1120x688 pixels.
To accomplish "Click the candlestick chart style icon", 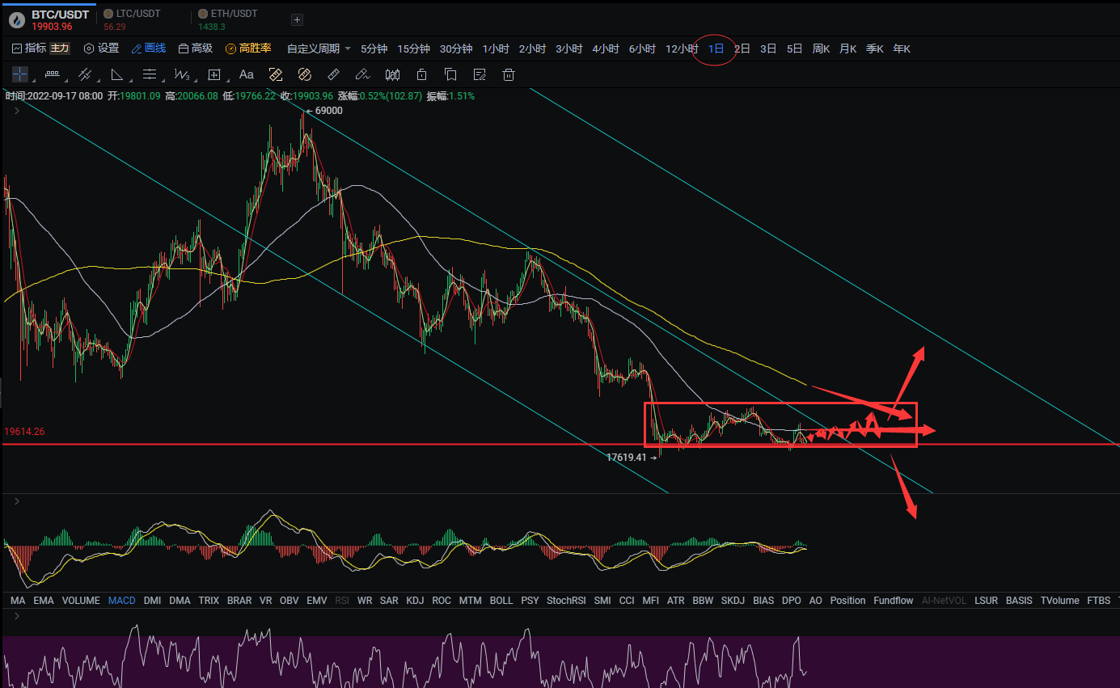I will [x=393, y=75].
